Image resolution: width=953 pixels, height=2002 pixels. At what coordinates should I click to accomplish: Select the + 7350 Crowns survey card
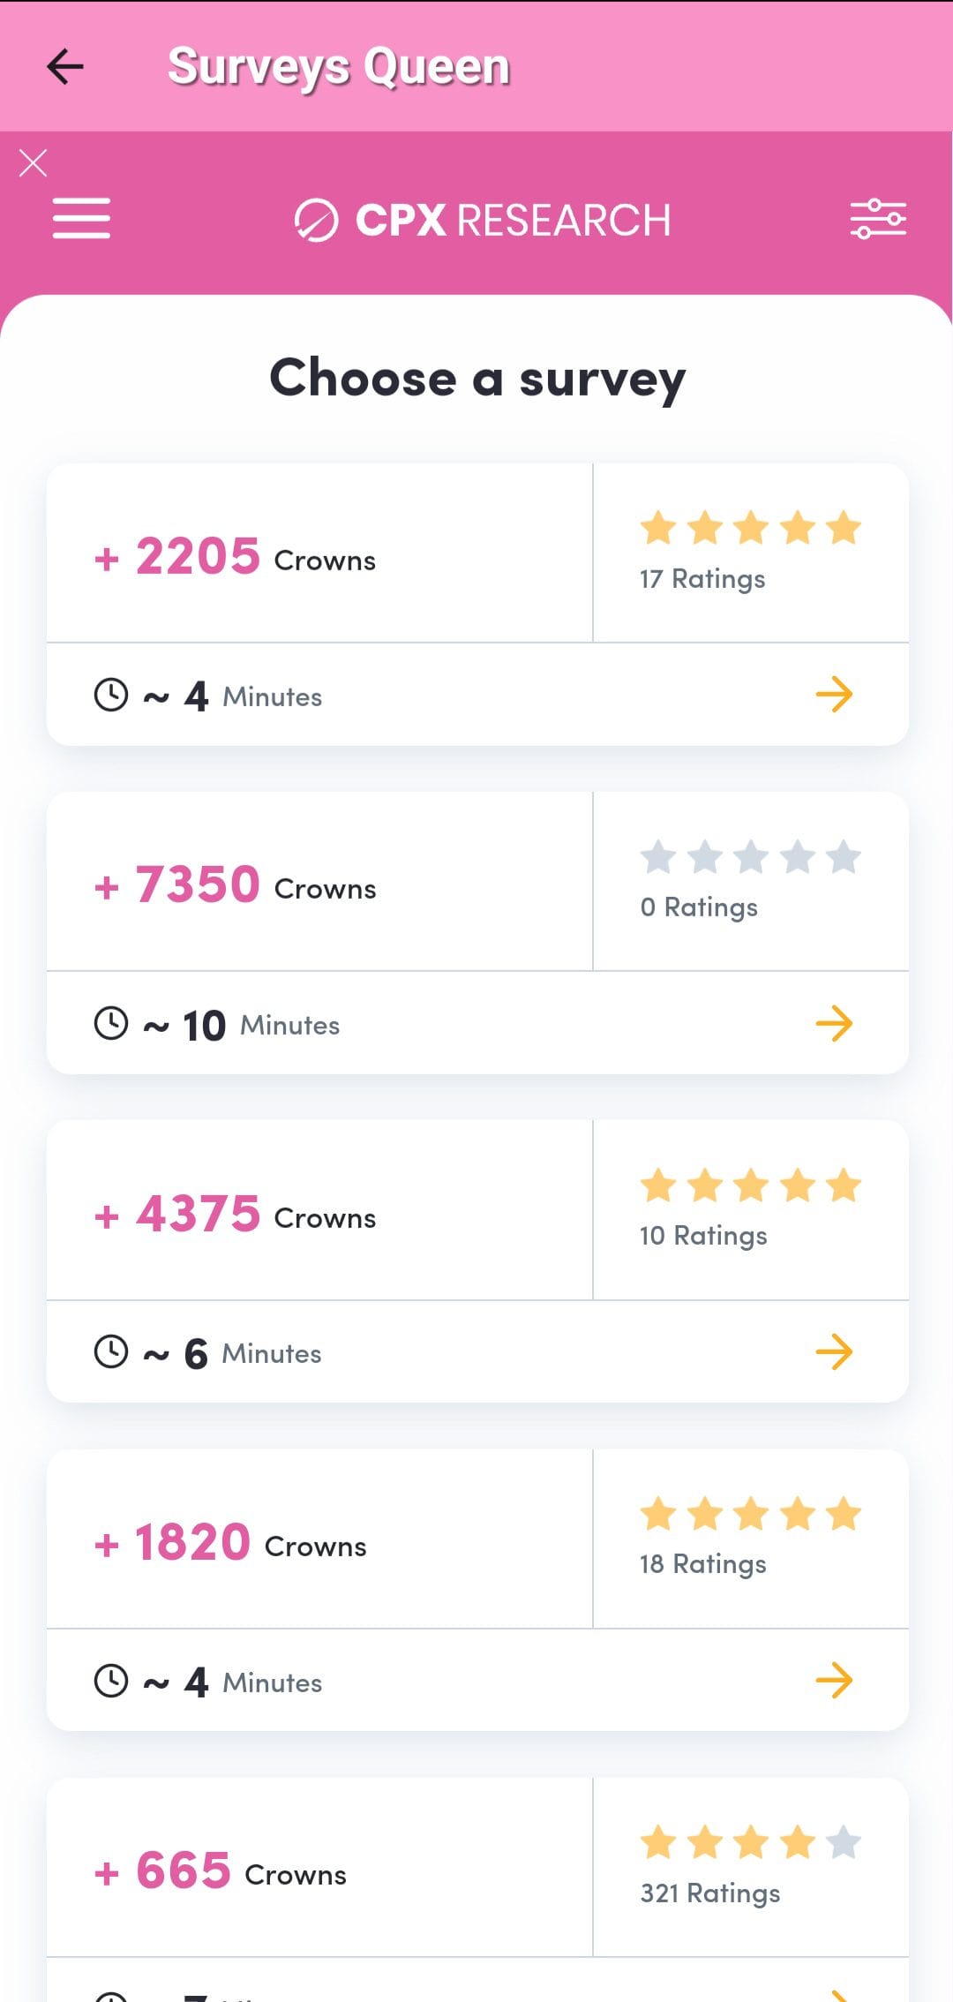pyautogui.click(x=477, y=933)
